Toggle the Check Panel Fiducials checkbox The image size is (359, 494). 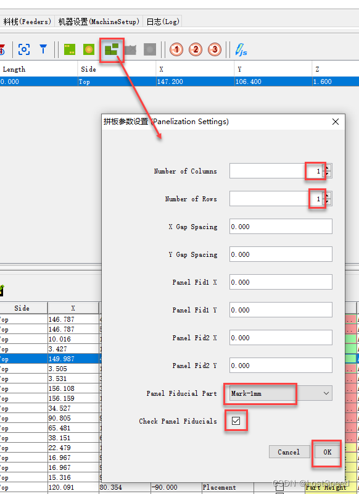[236, 421]
